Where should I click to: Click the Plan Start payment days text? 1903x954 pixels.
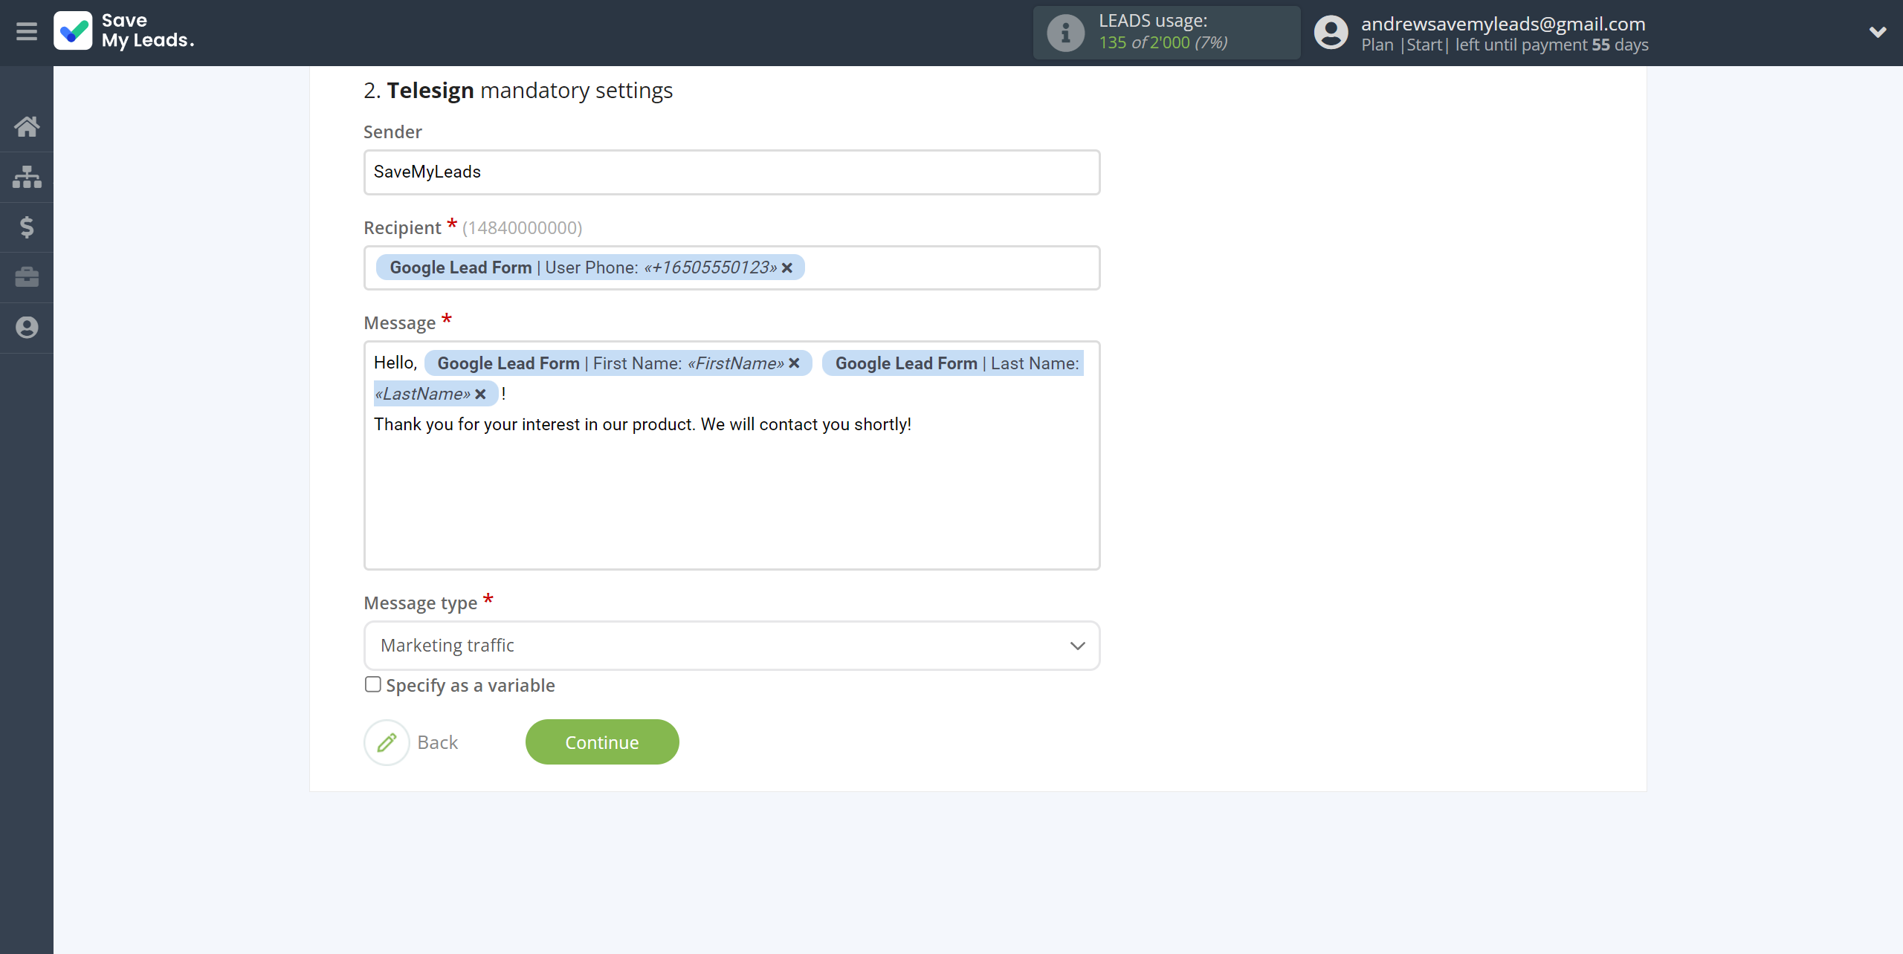tap(1505, 45)
